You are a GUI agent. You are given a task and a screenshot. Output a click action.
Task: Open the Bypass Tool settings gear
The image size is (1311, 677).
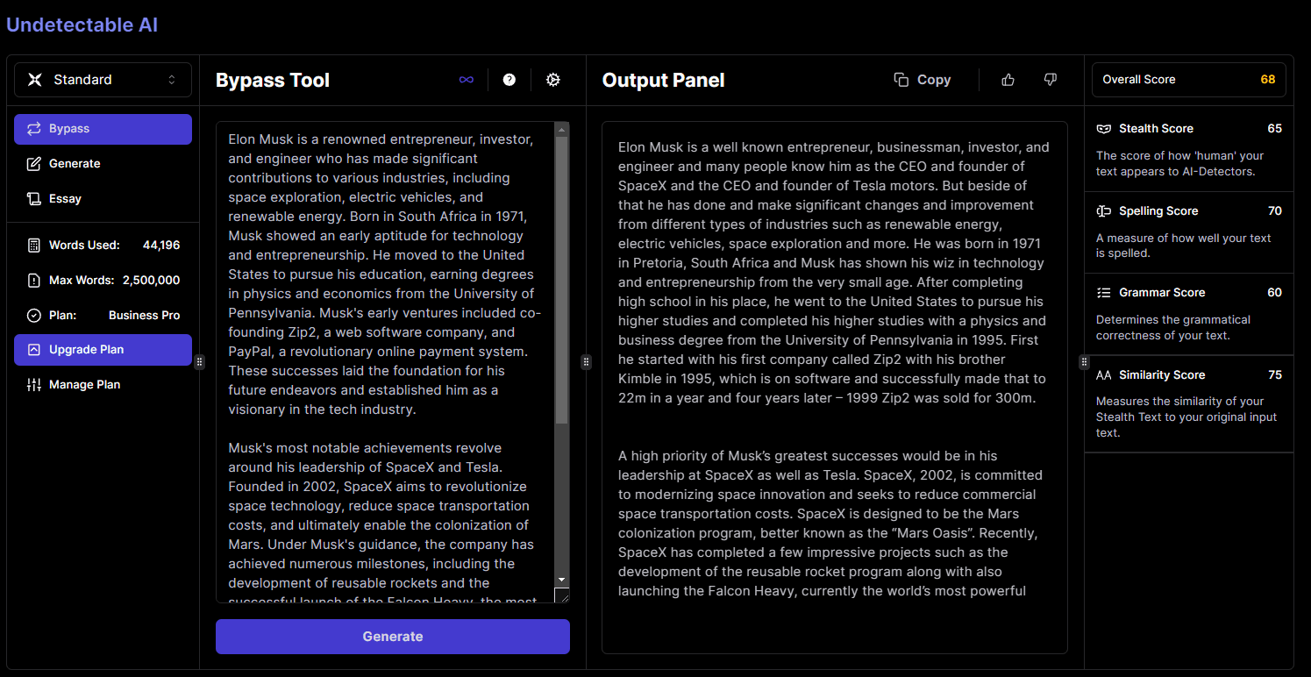pos(553,80)
